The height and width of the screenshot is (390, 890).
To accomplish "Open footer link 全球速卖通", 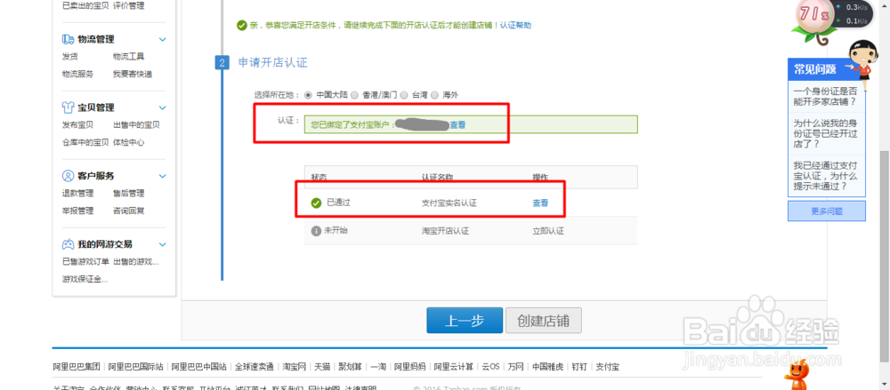I will (255, 367).
